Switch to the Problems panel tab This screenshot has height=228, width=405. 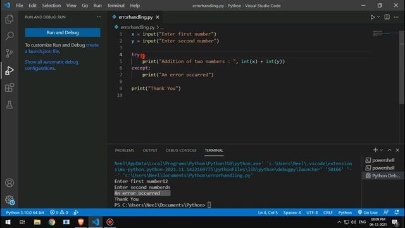click(125, 151)
